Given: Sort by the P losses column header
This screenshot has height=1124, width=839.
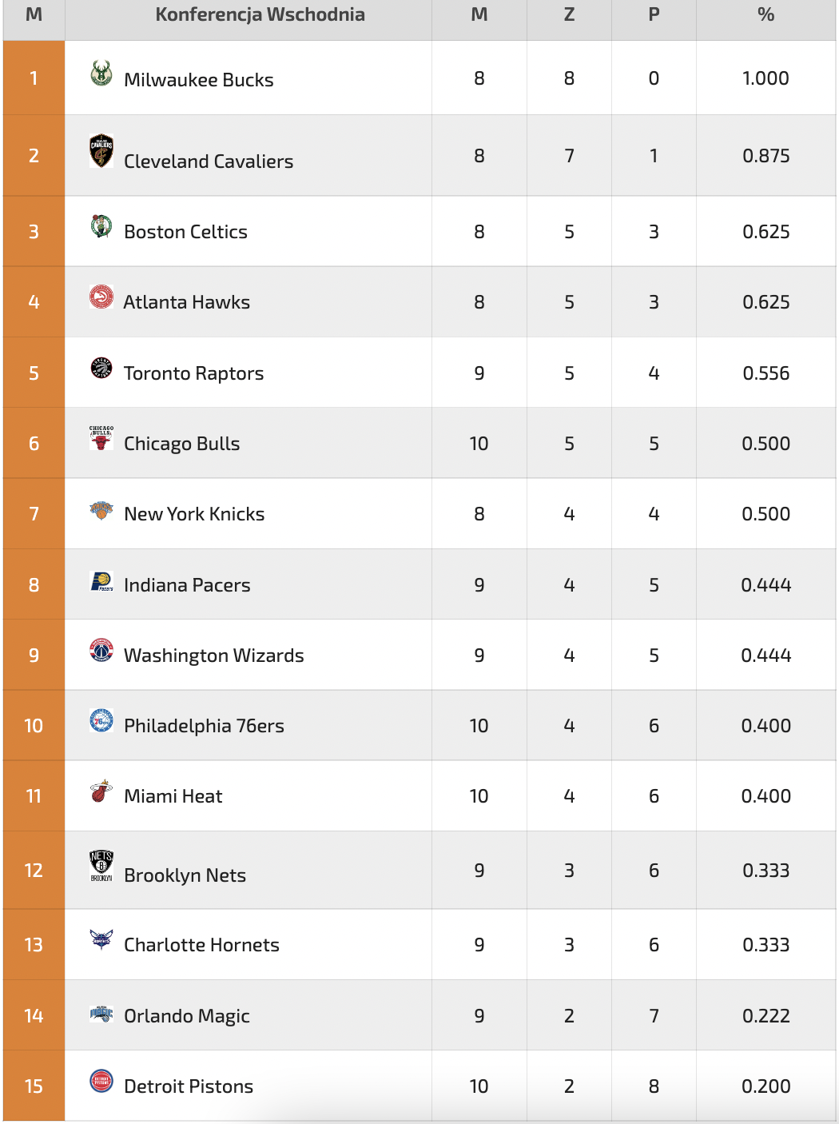Looking at the screenshot, I should (x=654, y=15).
